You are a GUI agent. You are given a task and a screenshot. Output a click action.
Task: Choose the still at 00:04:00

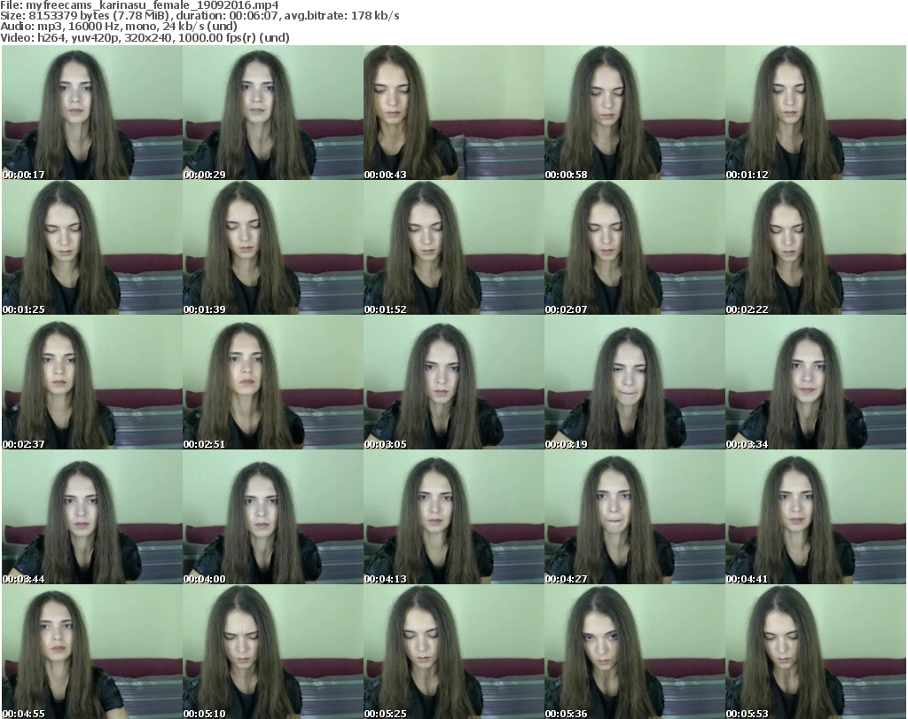pyautogui.click(x=273, y=517)
